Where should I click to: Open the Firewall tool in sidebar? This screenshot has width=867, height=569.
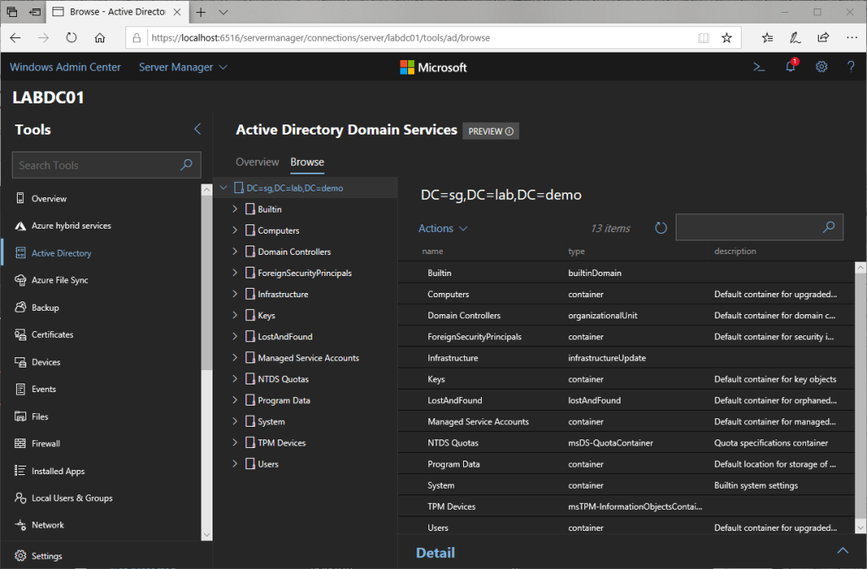(x=46, y=444)
